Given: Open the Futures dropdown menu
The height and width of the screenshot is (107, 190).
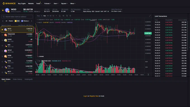Looking at the screenshot, I should (47, 4).
